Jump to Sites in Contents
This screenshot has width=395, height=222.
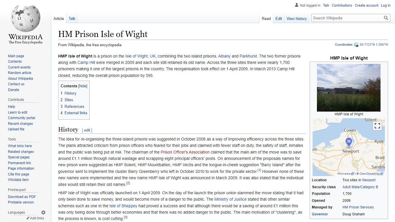pos(69,100)
